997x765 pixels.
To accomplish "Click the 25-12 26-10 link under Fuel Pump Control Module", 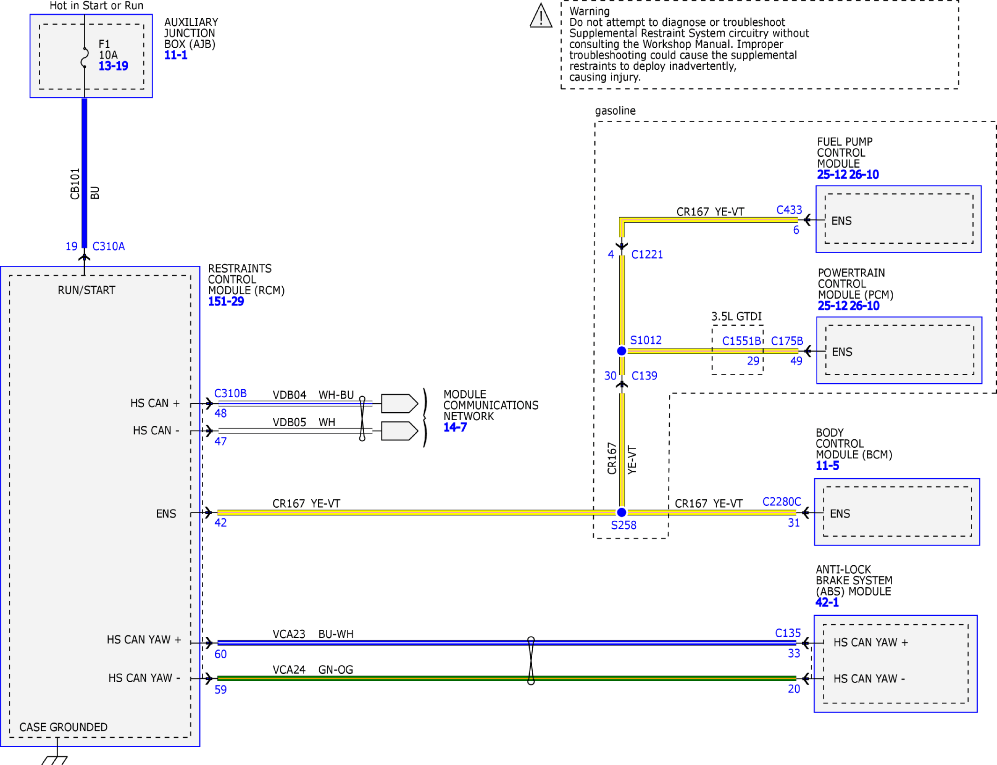I will coord(848,175).
